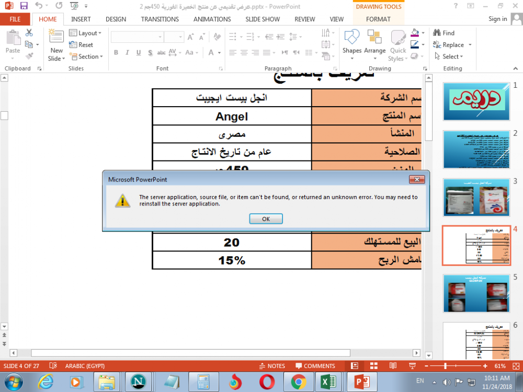Click the Save icon in quick access toolbar
This screenshot has height=392, width=523.
pyautogui.click(x=24, y=6)
